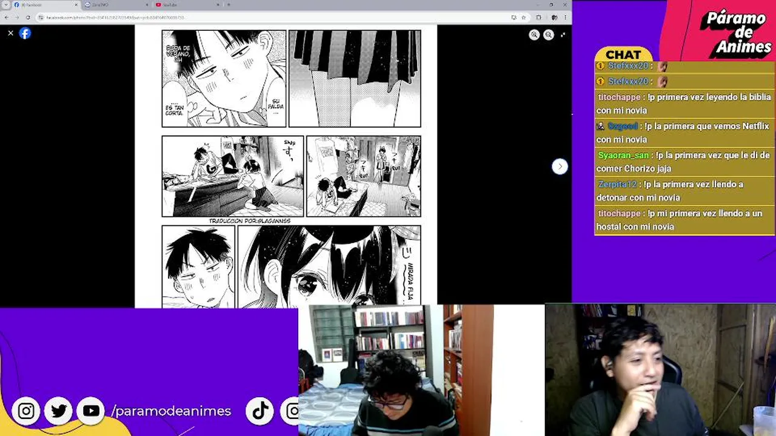Close the YouTube browser tab
Image resolution: width=776 pixels, height=436 pixels.
(219, 5)
